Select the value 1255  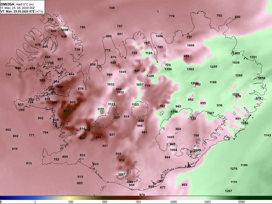(214, 67)
